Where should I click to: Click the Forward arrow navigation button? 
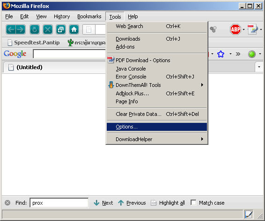pos(21,29)
